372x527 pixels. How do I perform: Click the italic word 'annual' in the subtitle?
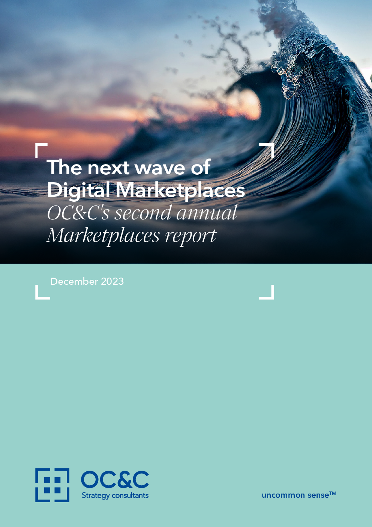[x=207, y=213]
